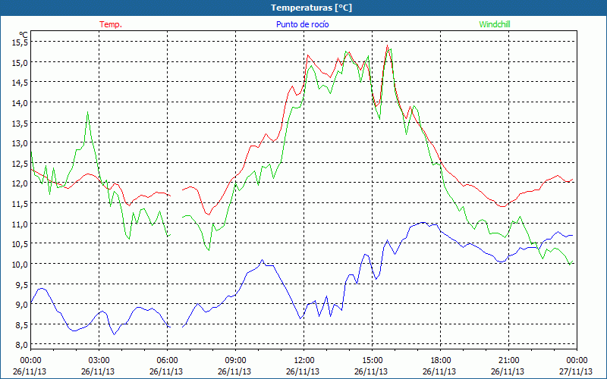Click the 12:00 time axis label
Viewport: 607px width, 379px height.
pyautogui.click(x=304, y=360)
